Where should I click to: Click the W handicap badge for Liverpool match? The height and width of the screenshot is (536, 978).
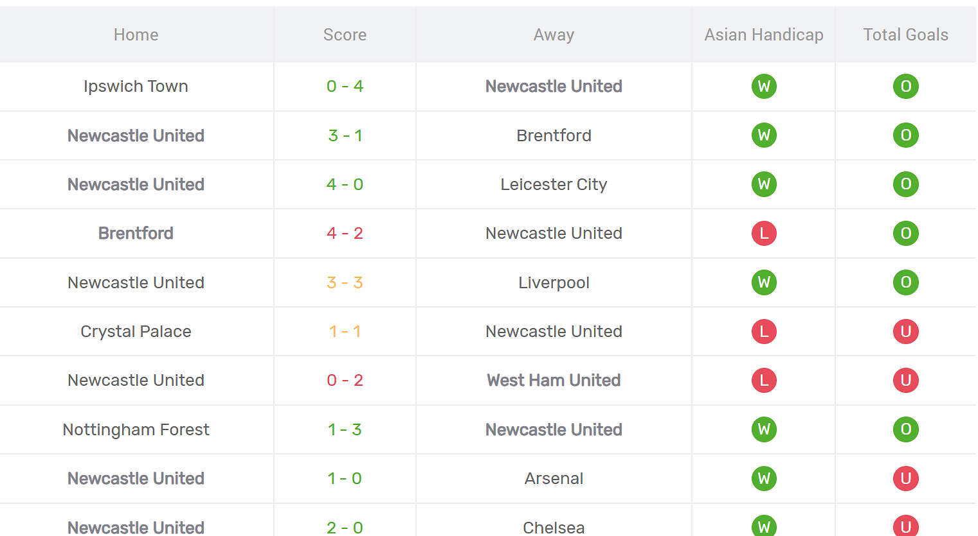click(x=764, y=282)
